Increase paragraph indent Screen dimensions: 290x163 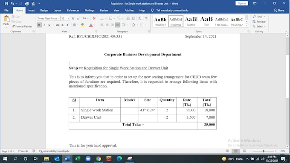tap(133, 18)
